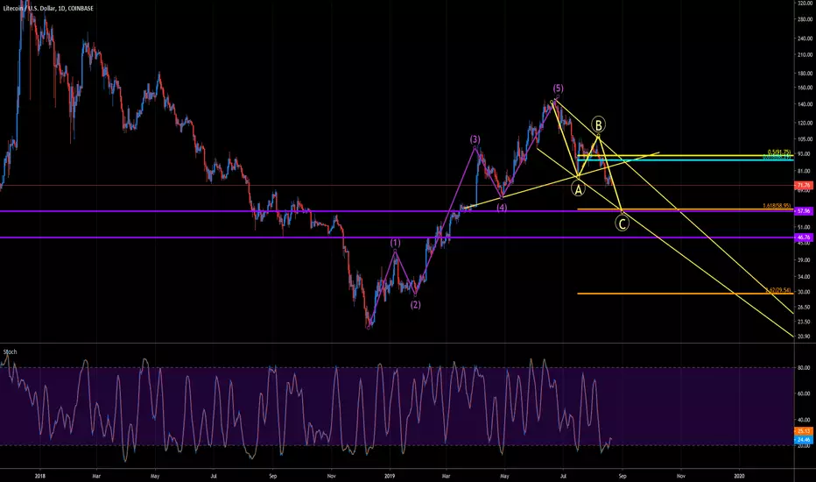
Task: Click the 40.00 level on the Stoch scale
Action: pyautogui.click(x=804, y=420)
